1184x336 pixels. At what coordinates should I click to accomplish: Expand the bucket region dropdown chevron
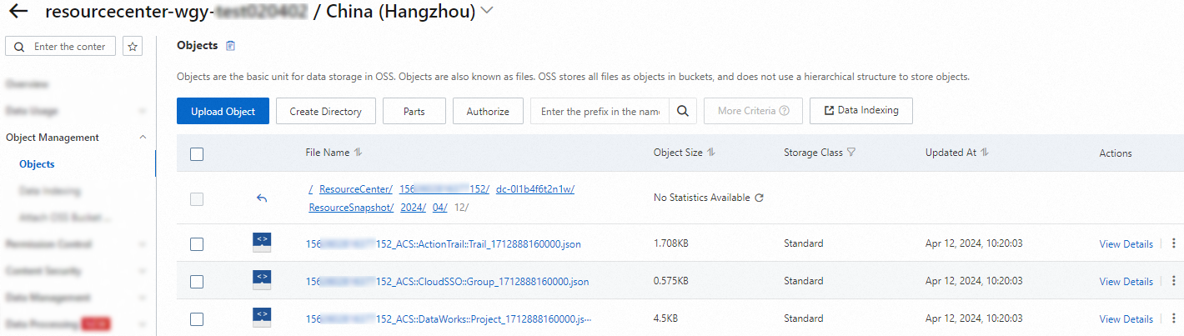(x=487, y=12)
